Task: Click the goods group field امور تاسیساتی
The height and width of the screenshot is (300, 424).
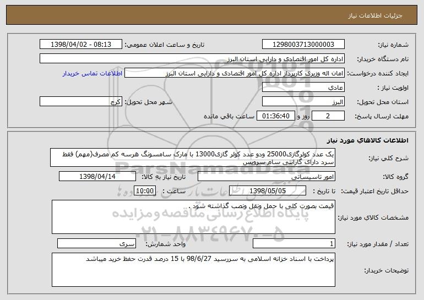Action: coord(267,177)
